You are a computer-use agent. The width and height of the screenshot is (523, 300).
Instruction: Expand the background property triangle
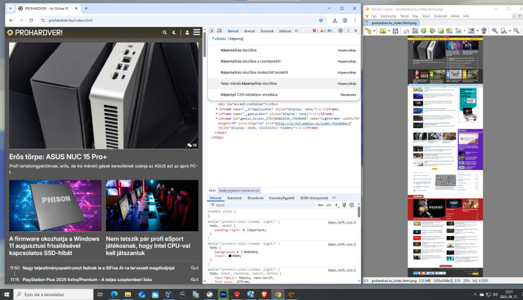(237, 252)
